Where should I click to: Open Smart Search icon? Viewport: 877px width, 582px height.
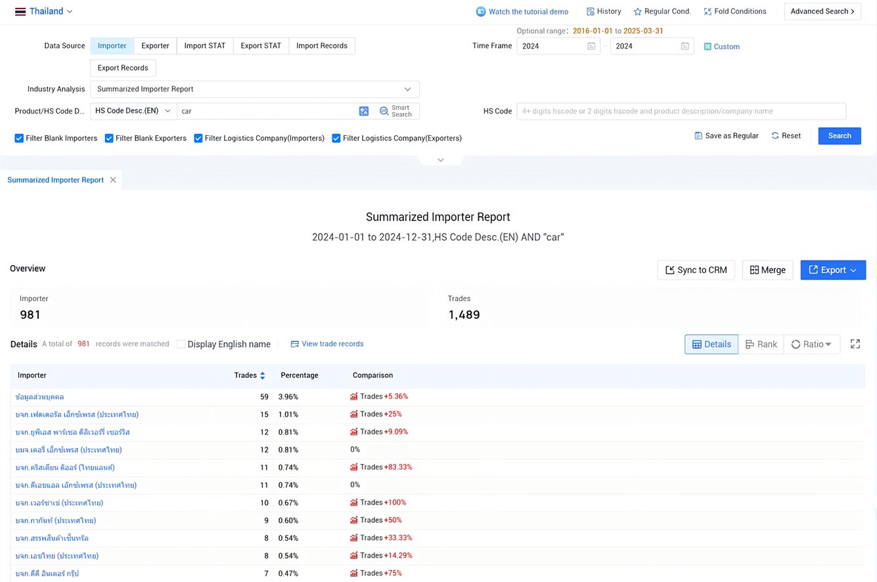click(384, 112)
